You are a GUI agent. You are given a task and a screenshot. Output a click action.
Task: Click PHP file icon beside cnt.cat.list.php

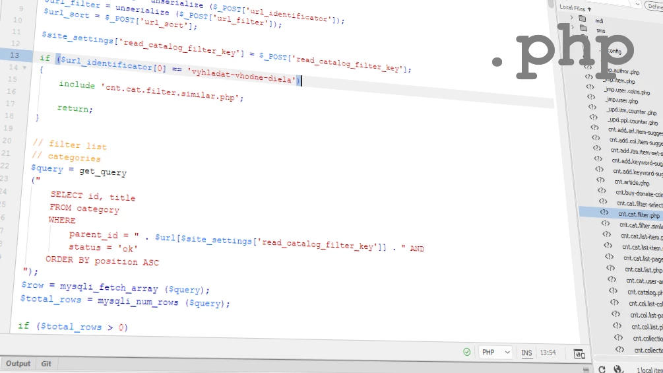click(610, 267)
